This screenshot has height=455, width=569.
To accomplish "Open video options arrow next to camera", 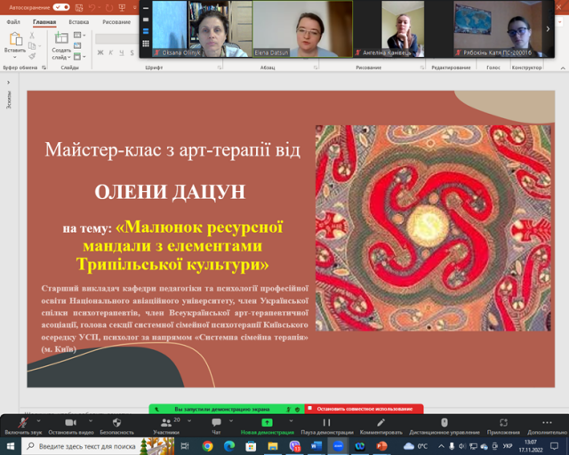I will click(91, 421).
